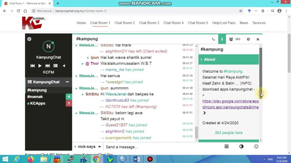Open the radio playlist icon
The image size is (291, 163).
tap(55, 66)
